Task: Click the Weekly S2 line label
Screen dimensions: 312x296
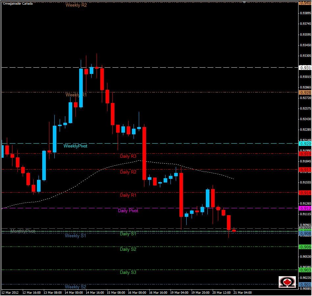Action: (75, 287)
